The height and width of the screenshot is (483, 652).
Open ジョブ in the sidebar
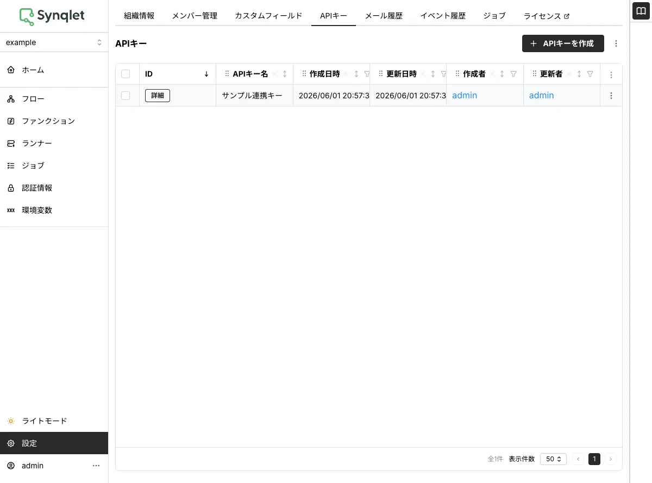click(54, 166)
